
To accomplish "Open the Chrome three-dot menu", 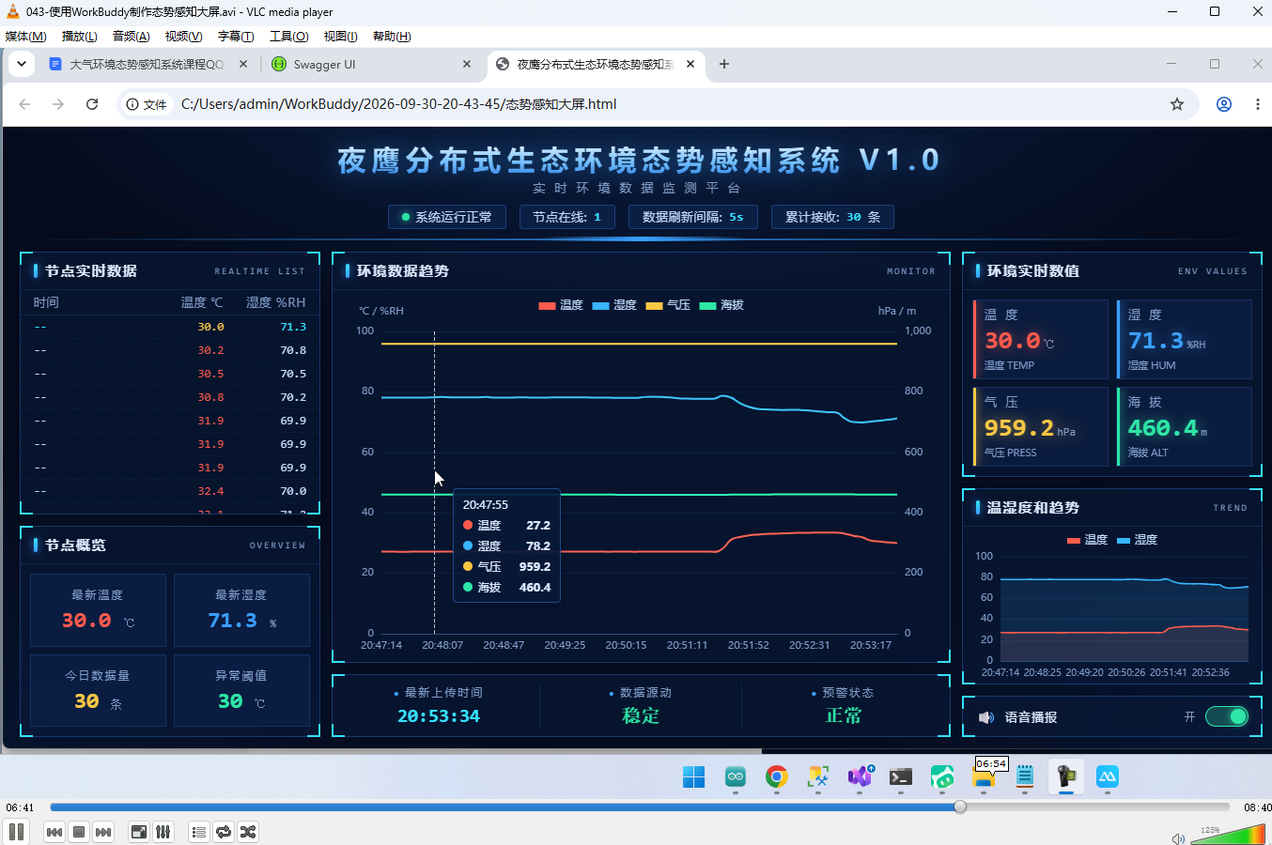I will click(x=1257, y=104).
